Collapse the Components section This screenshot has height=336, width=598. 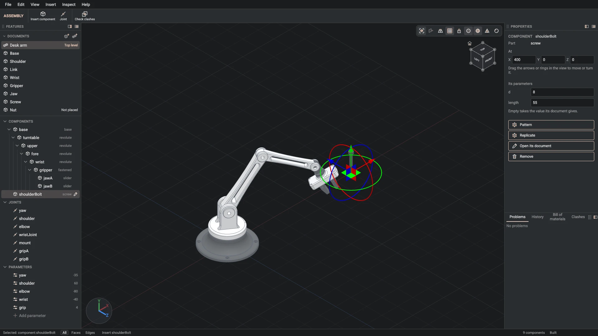tap(5, 121)
